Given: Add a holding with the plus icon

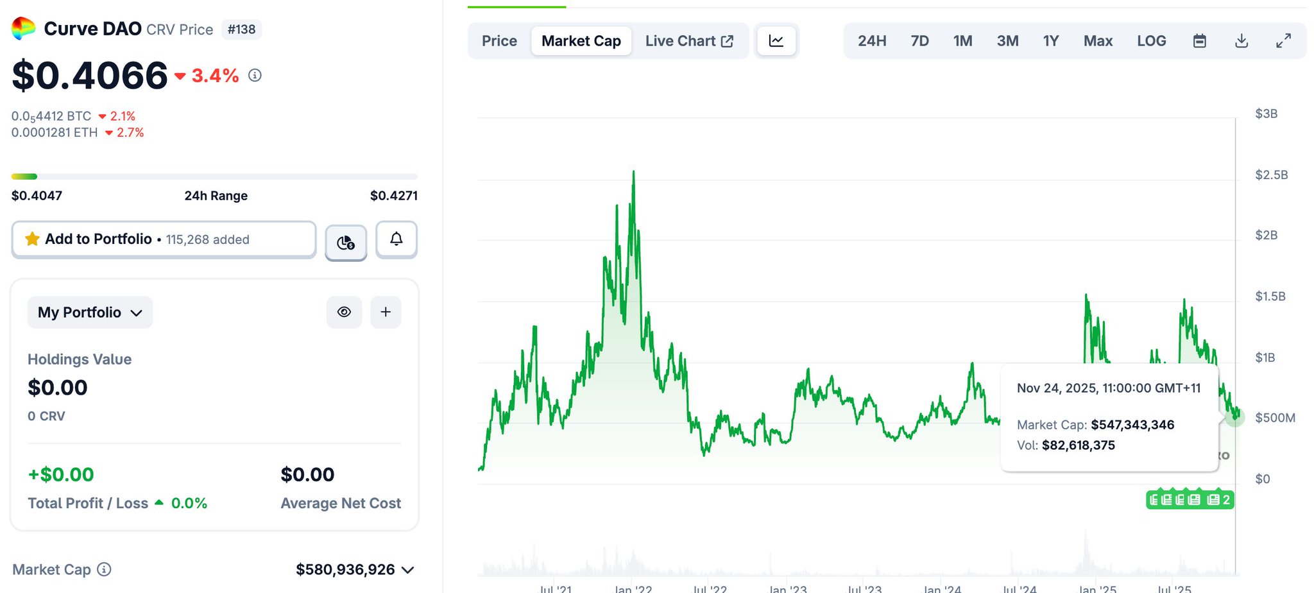Looking at the screenshot, I should pos(386,312).
